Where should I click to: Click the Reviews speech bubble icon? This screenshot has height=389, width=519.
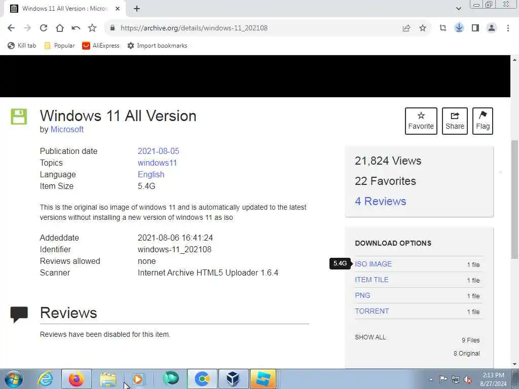tap(19, 314)
